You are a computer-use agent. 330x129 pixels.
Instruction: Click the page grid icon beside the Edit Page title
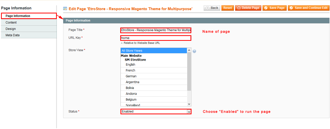click(x=65, y=9)
